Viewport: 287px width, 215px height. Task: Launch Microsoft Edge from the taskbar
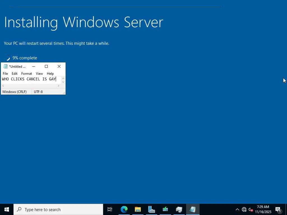click(x=124, y=209)
